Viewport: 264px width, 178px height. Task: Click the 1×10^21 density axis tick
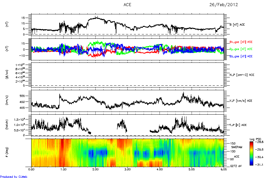20,65
